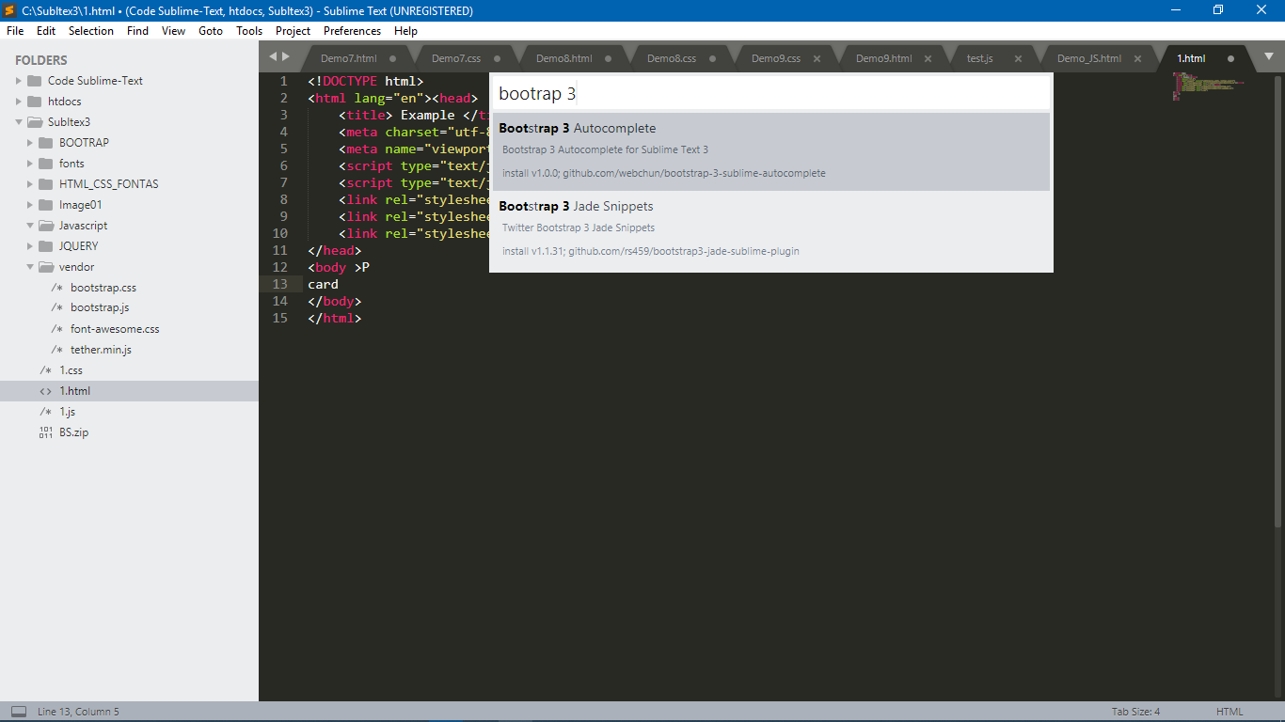Screen dimensions: 1285x722
Task: Open the Goto menu
Action: (x=211, y=31)
